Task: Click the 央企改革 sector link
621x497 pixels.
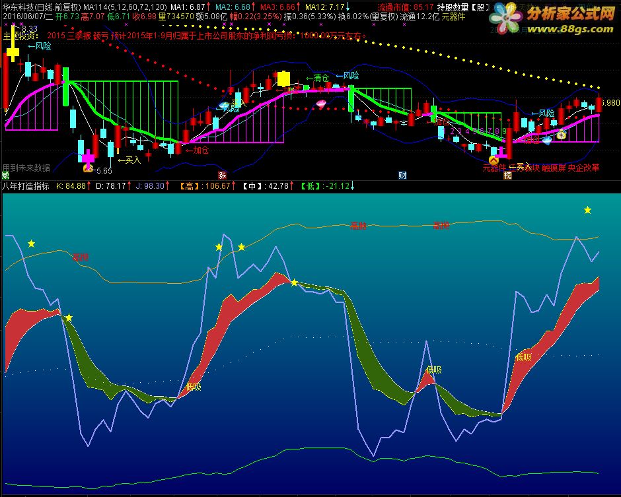Action: tap(584, 168)
